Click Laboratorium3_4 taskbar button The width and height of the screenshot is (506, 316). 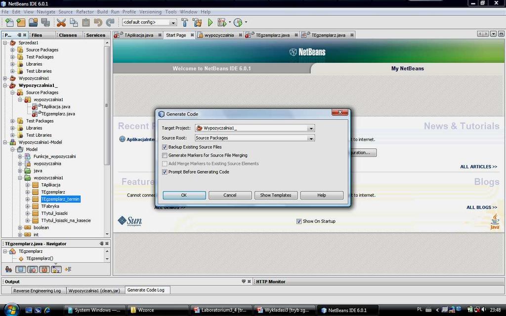[x=220, y=310]
